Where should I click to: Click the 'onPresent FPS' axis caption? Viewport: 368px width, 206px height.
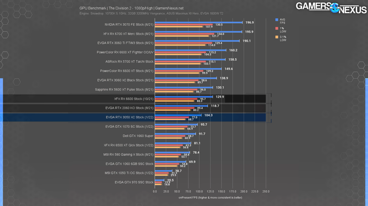(x=210, y=198)
